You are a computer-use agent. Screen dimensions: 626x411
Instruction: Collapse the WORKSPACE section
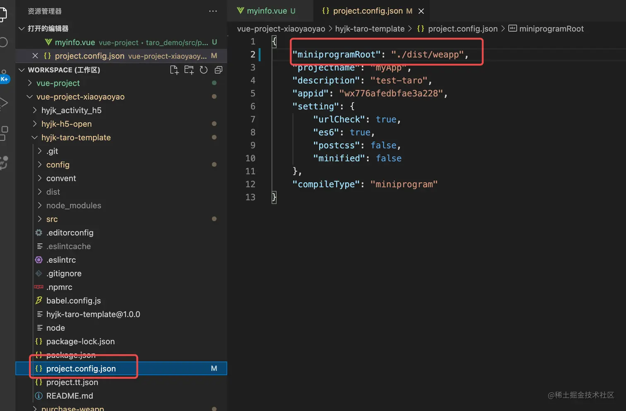(22, 70)
